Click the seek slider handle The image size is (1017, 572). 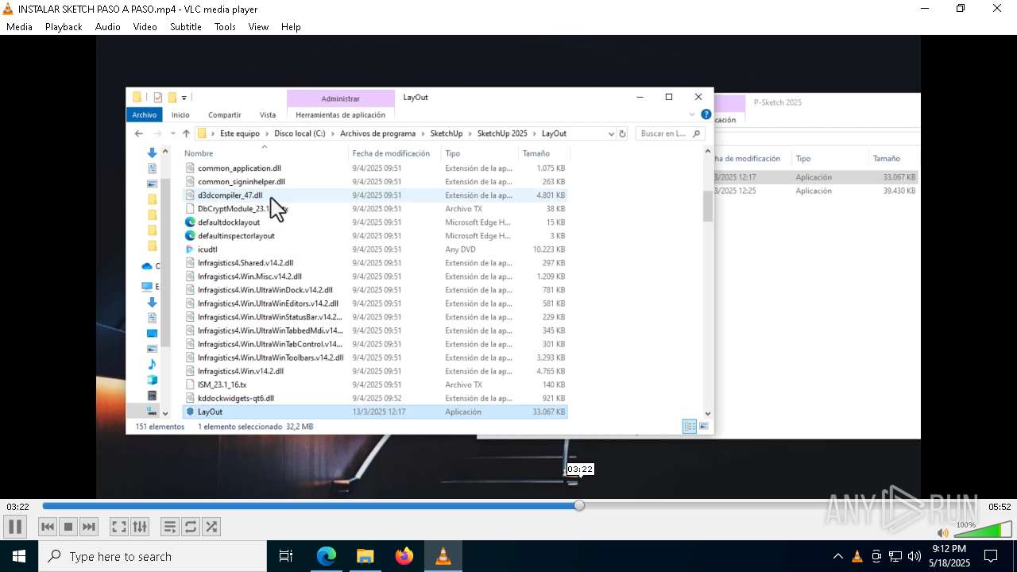579,506
